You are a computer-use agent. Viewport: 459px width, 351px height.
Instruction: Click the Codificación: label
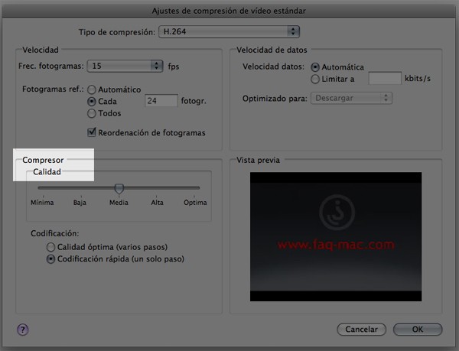click(55, 233)
